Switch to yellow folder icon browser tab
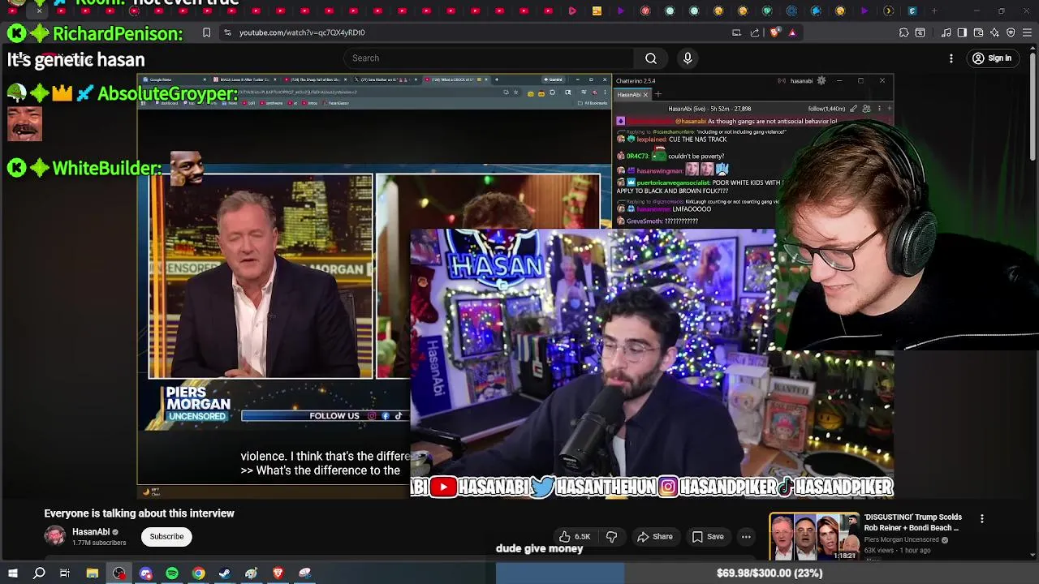This screenshot has width=1039, height=584. (597, 11)
